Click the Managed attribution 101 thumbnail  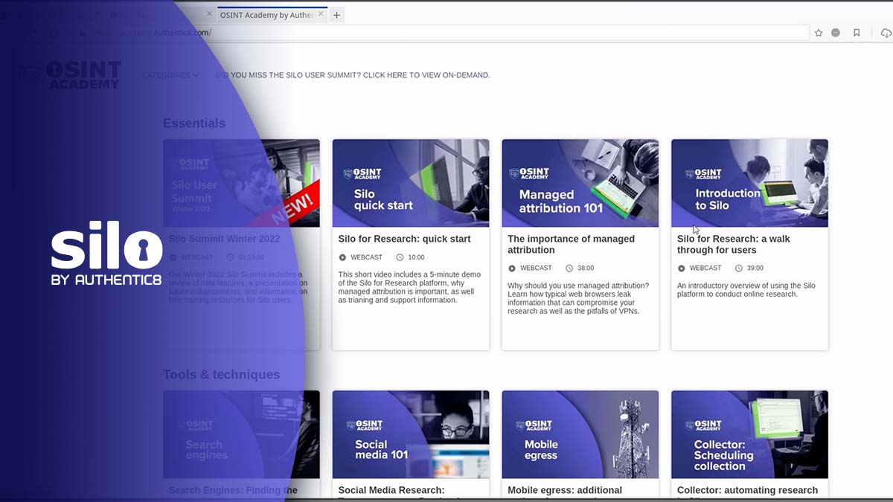(580, 183)
